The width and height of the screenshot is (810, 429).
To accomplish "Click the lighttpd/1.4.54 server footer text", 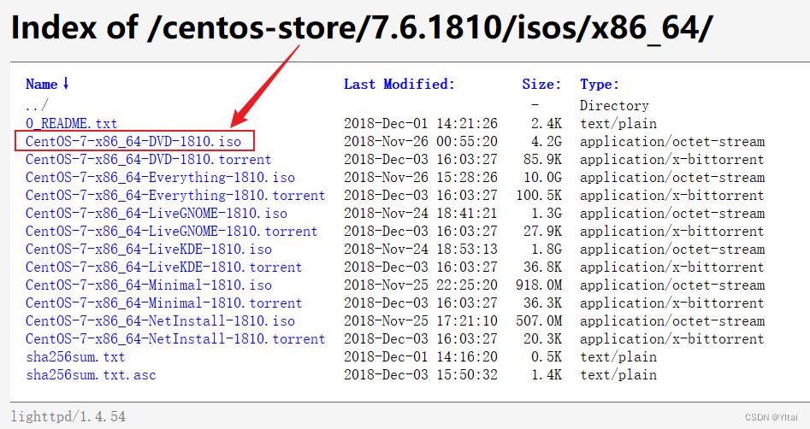I will [x=68, y=417].
